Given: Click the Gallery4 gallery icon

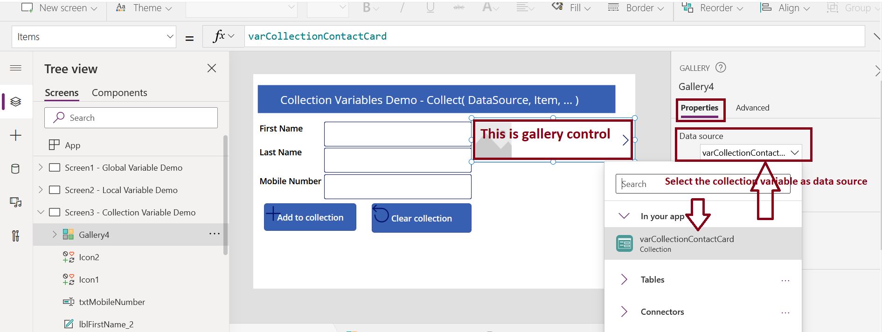Looking at the screenshot, I should pyautogui.click(x=68, y=235).
